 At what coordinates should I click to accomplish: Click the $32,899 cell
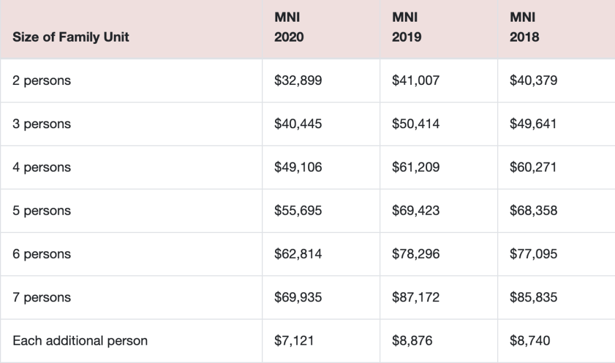(x=298, y=80)
